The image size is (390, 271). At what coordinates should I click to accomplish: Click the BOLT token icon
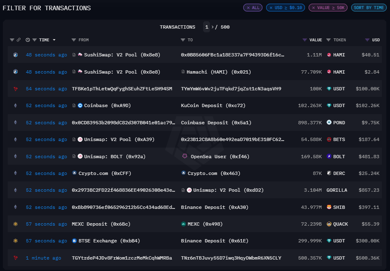tap(329, 157)
